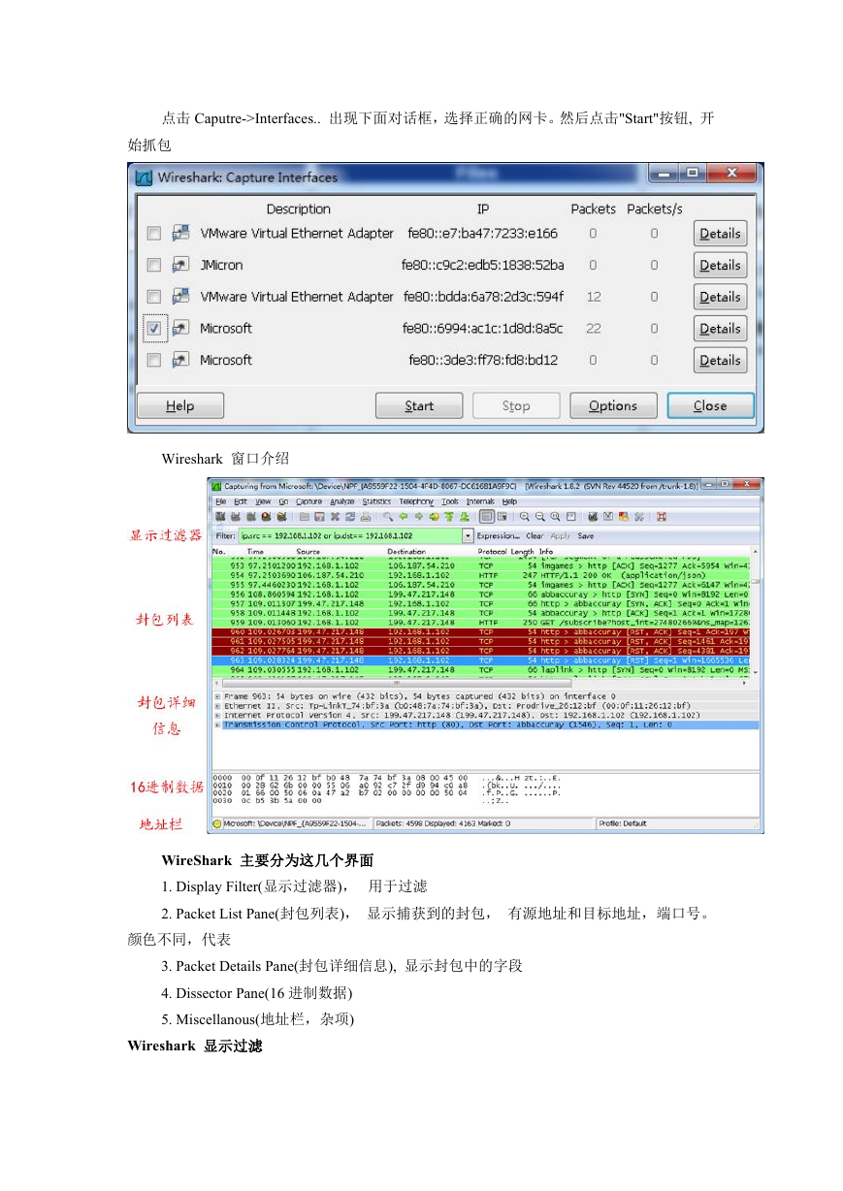843x1191 pixels.
Task: Check the JMicron interface checkbox
Action: point(154,265)
